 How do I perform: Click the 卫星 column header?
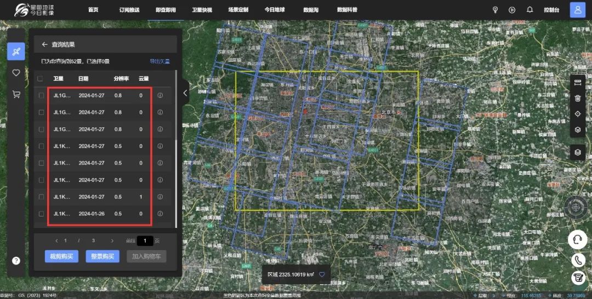(x=58, y=79)
